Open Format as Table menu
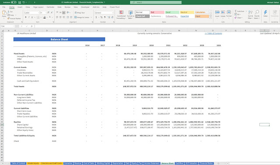280x165 pixels. click(131, 14)
